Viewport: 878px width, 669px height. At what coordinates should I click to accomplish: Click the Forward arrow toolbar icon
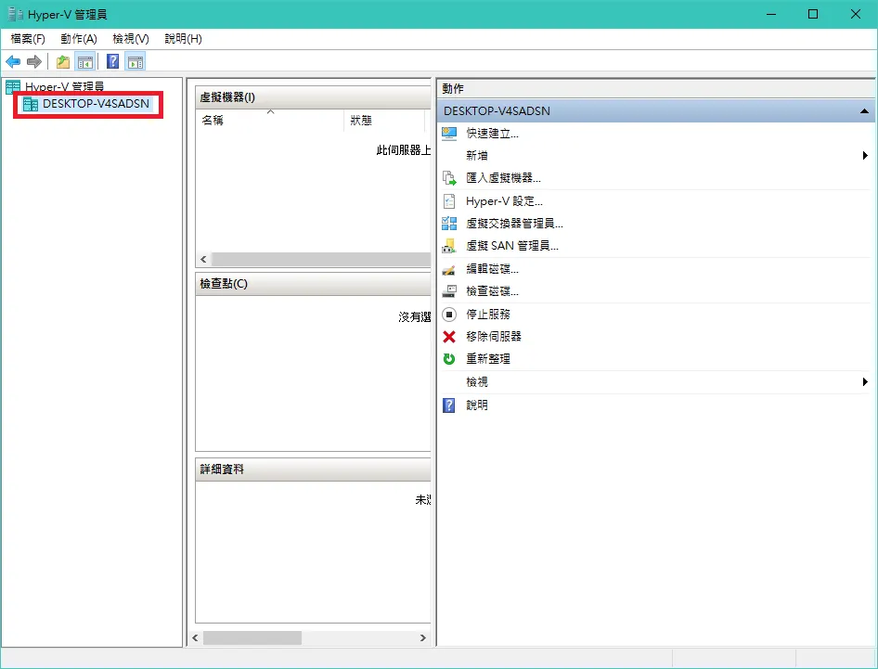tap(34, 61)
